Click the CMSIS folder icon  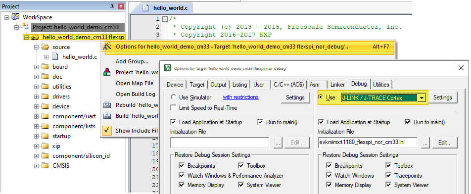click(x=45, y=165)
